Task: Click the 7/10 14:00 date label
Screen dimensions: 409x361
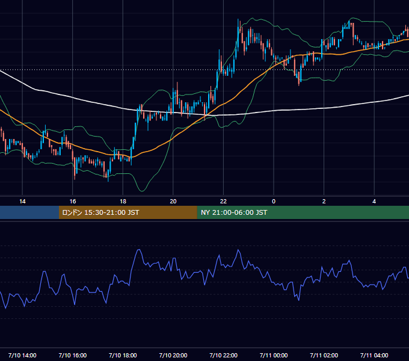Action: pyautogui.click(x=22, y=355)
